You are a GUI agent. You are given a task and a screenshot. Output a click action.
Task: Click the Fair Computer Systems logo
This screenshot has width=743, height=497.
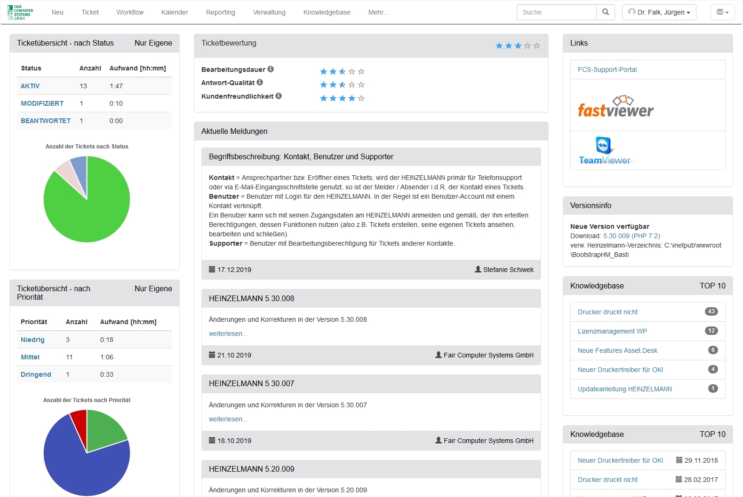point(20,12)
